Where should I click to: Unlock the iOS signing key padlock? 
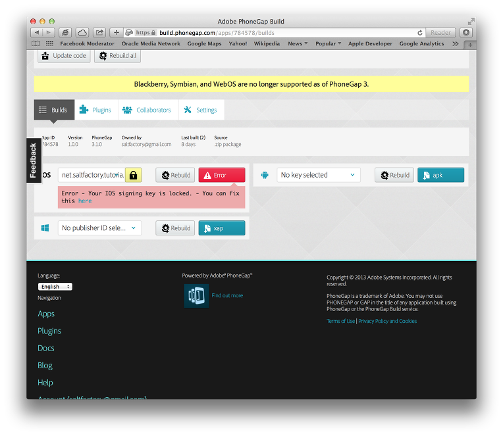point(133,175)
